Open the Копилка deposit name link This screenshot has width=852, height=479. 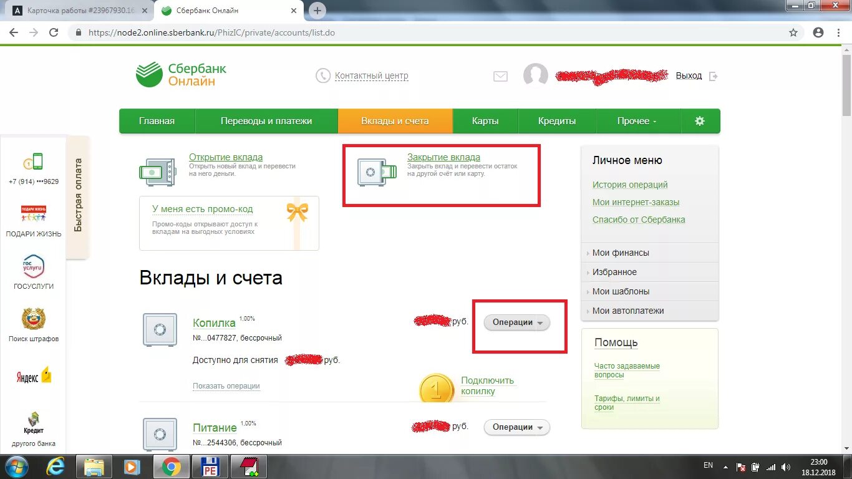[215, 323]
